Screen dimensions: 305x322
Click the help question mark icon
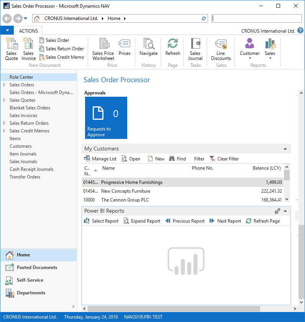point(300,31)
